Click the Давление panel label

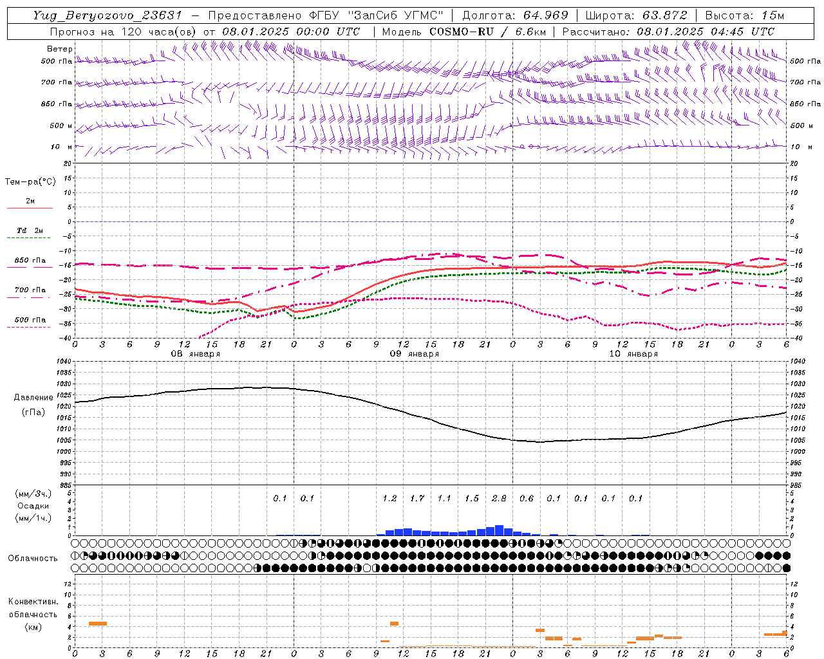33,397
